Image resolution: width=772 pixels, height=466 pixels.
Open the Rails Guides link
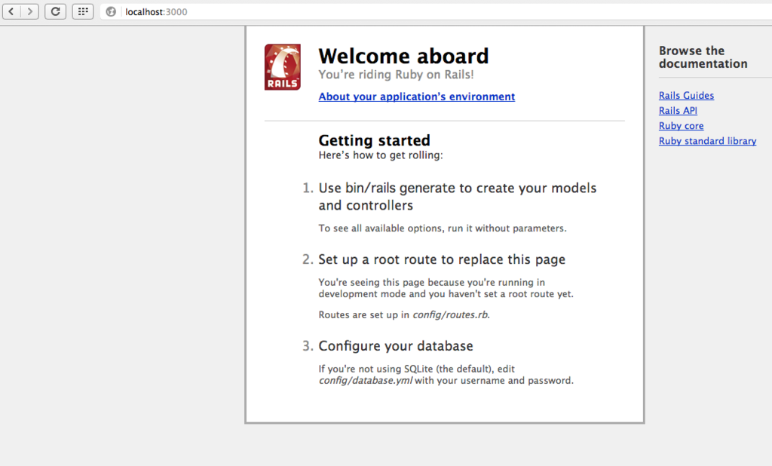(686, 96)
